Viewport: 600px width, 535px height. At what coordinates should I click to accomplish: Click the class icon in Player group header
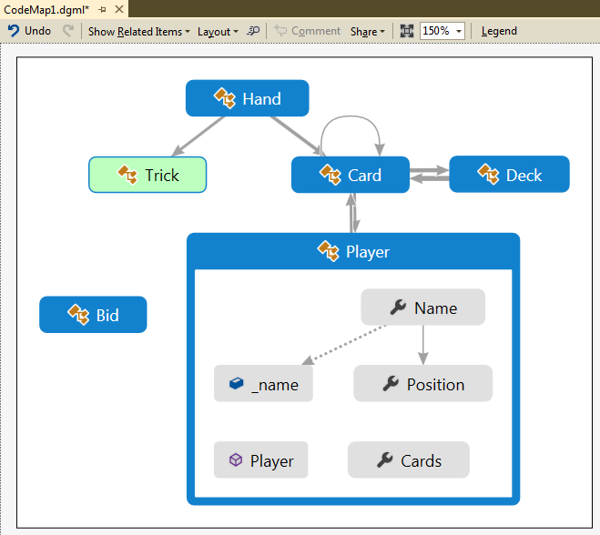click(329, 251)
